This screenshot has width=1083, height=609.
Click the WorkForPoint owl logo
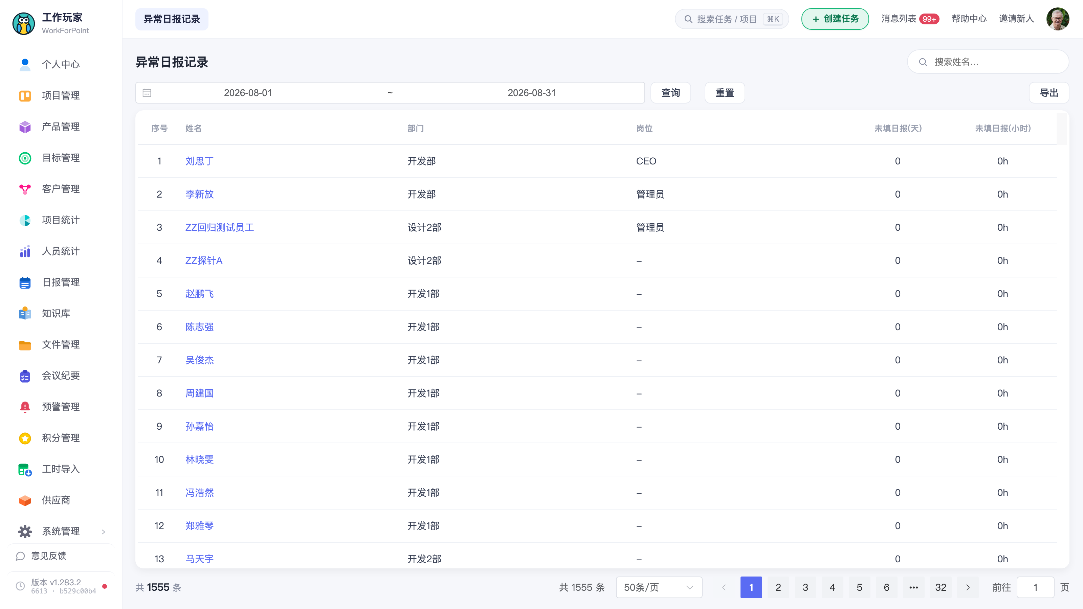[24, 24]
